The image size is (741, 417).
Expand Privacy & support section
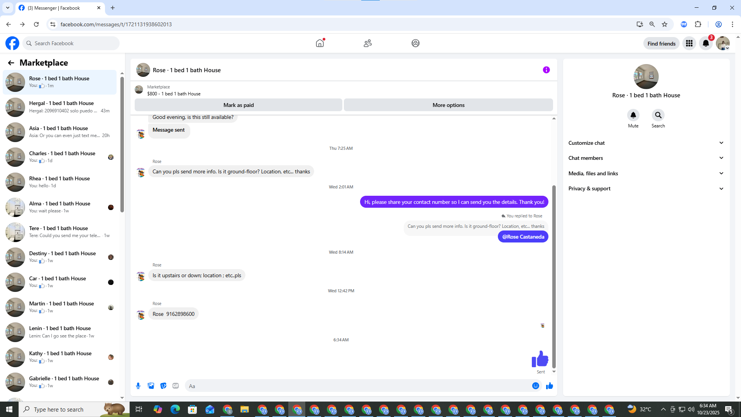pyautogui.click(x=646, y=188)
